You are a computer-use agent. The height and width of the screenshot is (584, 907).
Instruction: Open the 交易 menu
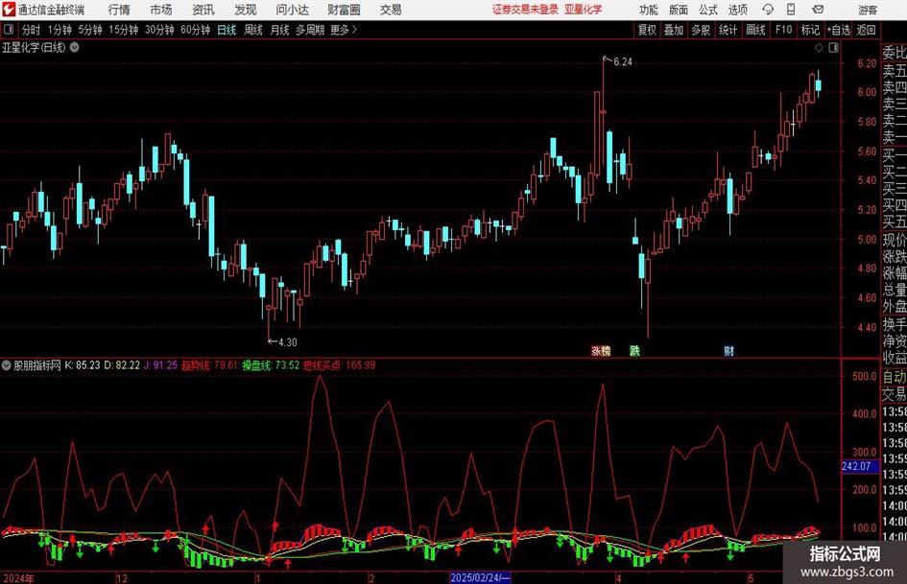tap(391, 10)
